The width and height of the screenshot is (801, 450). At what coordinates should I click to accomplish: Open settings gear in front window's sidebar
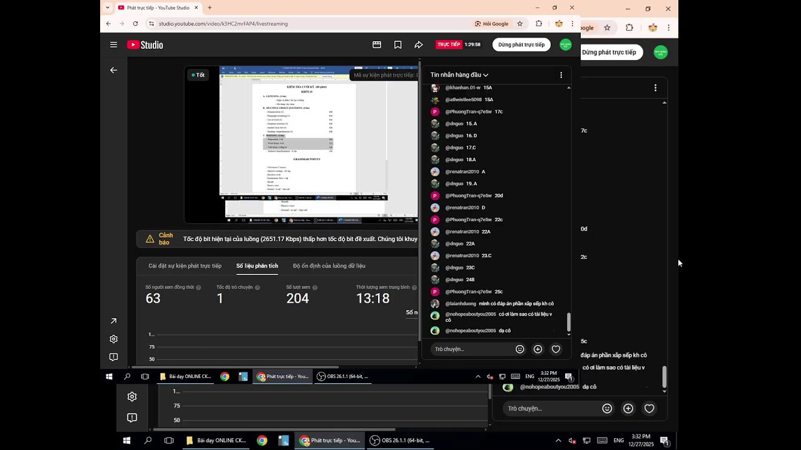pyautogui.click(x=113, y=339)
